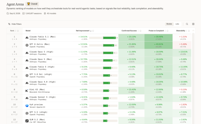Switch to the Models tab
Viewport: 201px width, 124px height.
[x=169, y=24]
